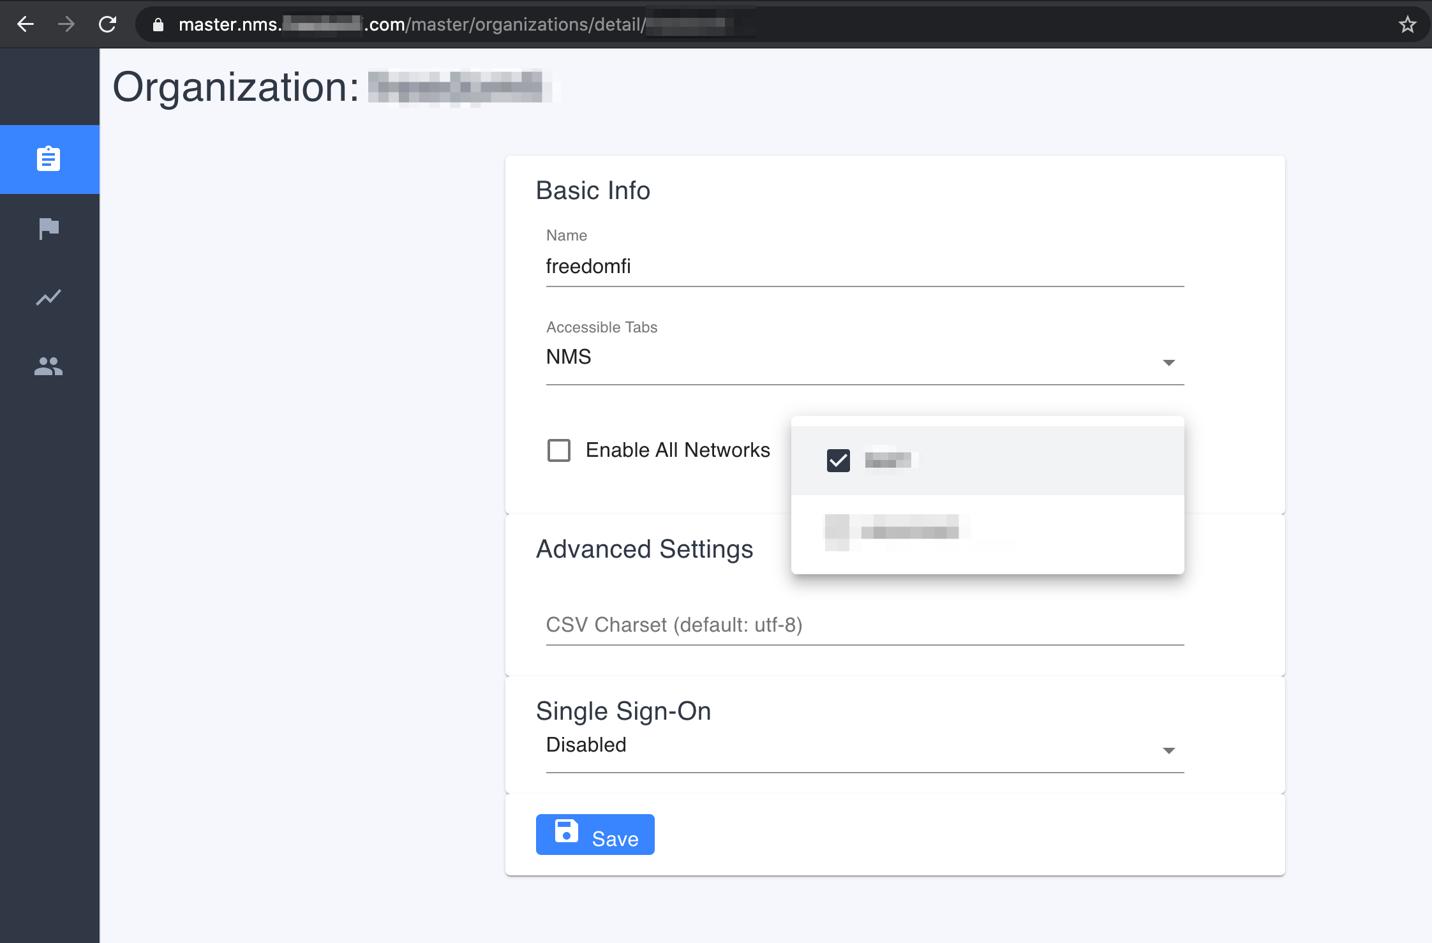This screenshot has height=943, width=1432.
Task: Open the metrics chart icon in sidebar
Action: tap(49, 297)
